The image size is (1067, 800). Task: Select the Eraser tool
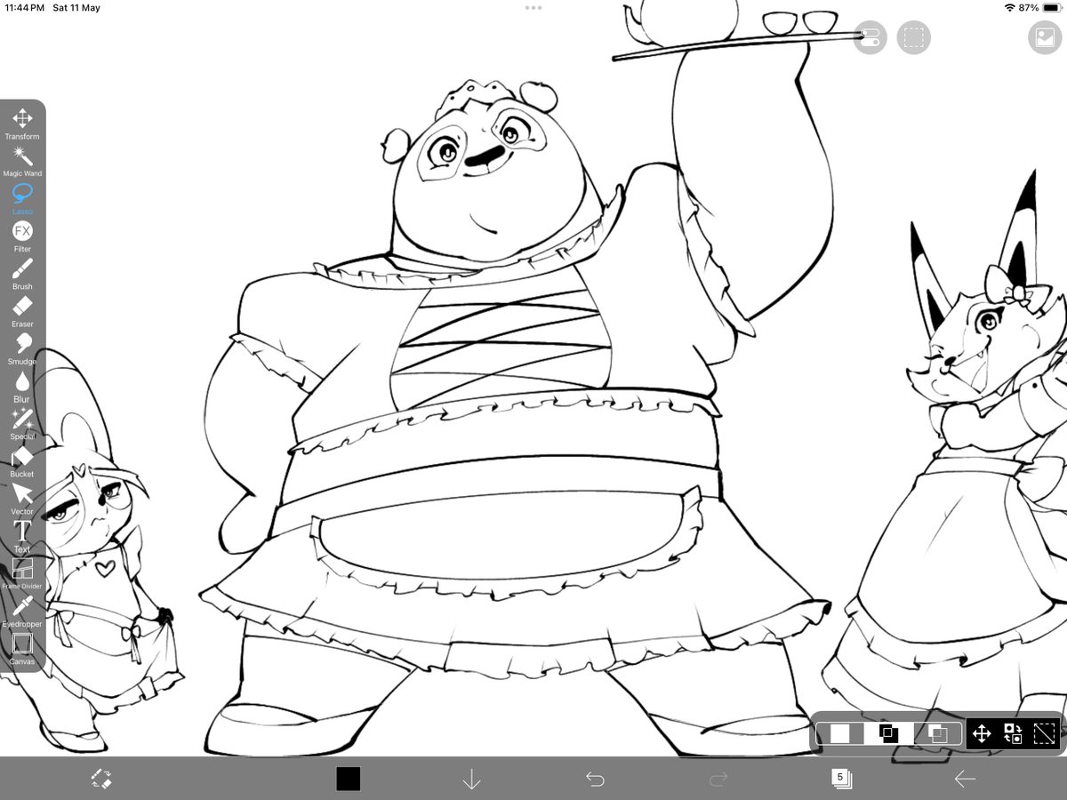(22, 311)
